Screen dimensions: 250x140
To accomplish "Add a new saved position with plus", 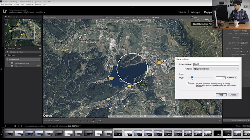I will (40, 48).
